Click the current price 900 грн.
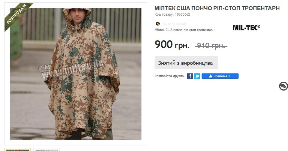Image resolution: width=288 pixels, height=151 pixels. click(x=172, y=45)
